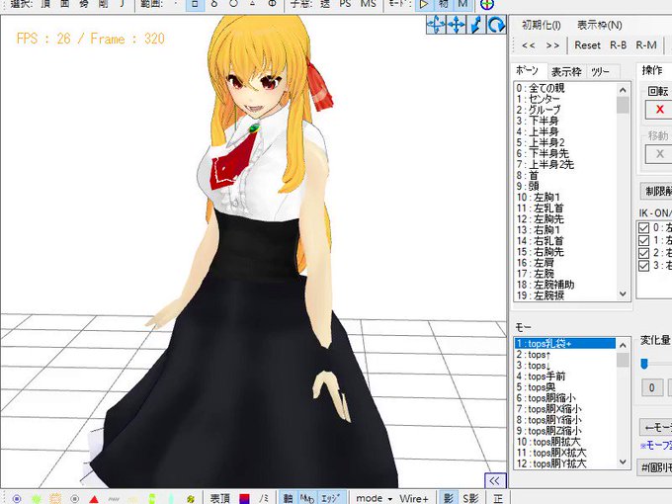Click the grey X move button
The image size is (672, 504).
click(x=659, y=154)
